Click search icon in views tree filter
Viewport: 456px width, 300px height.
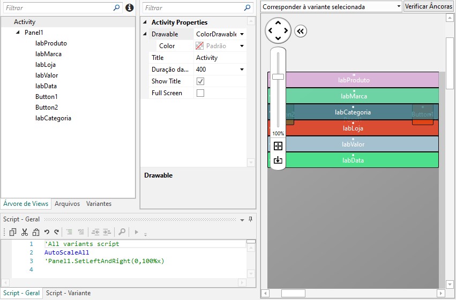(x=116, y=8)
